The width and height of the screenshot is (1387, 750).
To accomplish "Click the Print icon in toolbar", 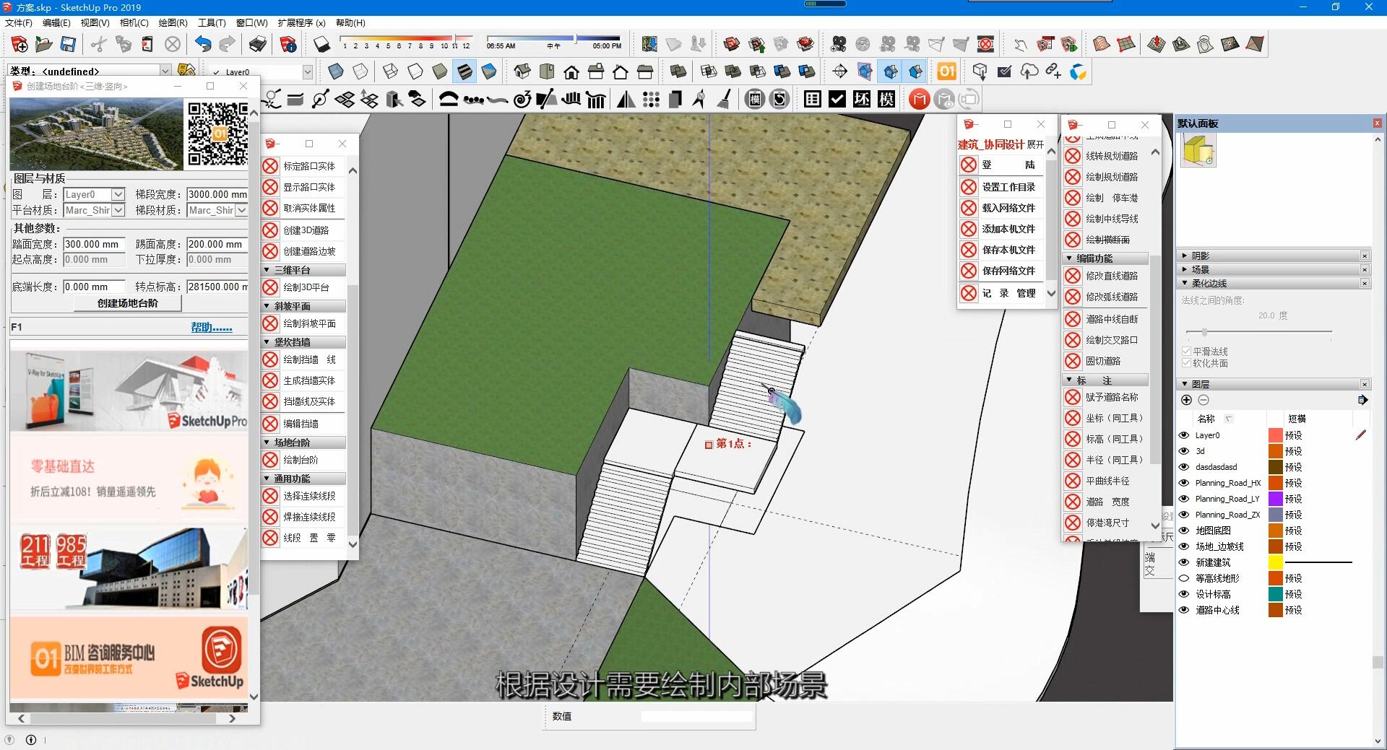I will [258, 45].
